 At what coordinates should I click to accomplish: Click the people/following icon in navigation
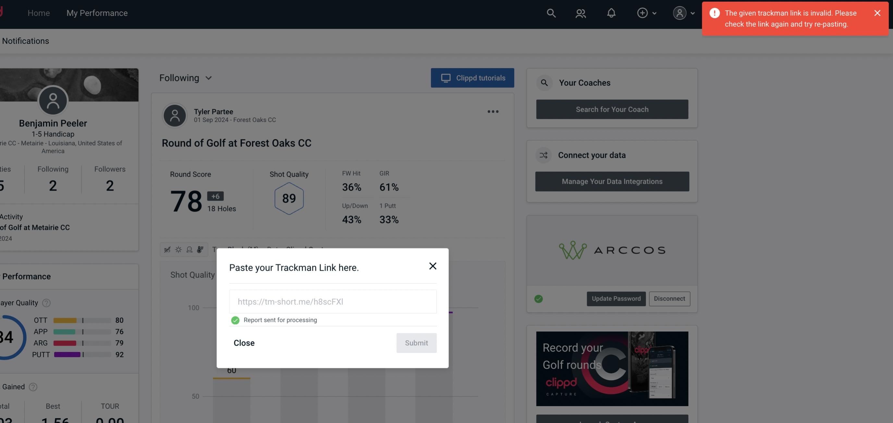point(580,13)
